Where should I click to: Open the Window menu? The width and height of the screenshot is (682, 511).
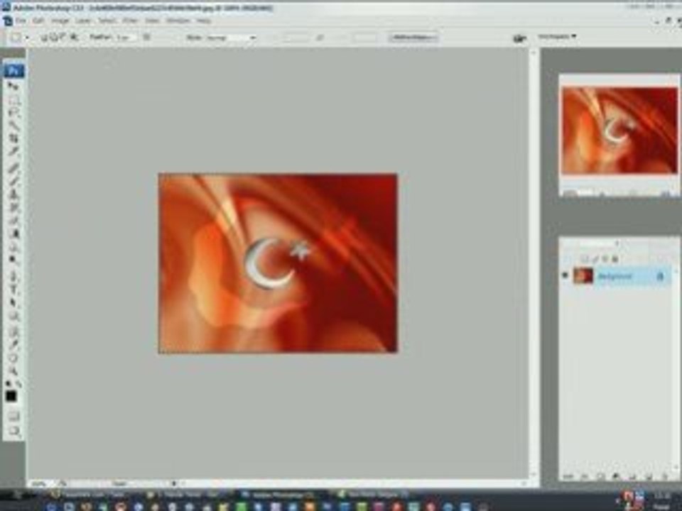pyautogui.click(x=178, y=21)
